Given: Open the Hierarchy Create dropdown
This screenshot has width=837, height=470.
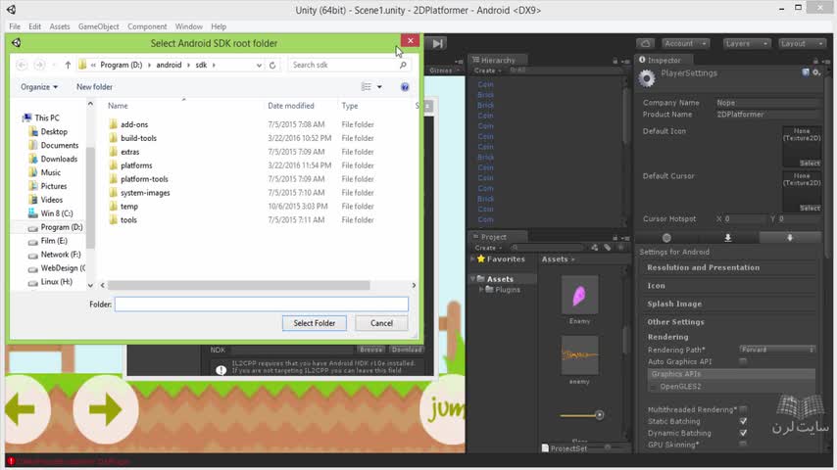Looking at the screenshot, I should (x=488, y=70).
